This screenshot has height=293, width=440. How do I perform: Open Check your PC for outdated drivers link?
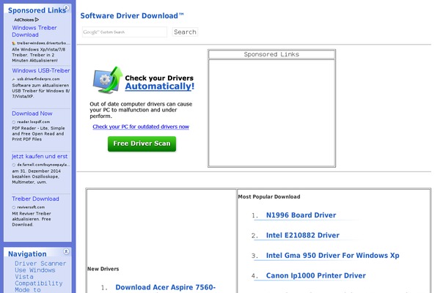coord(141,127)
